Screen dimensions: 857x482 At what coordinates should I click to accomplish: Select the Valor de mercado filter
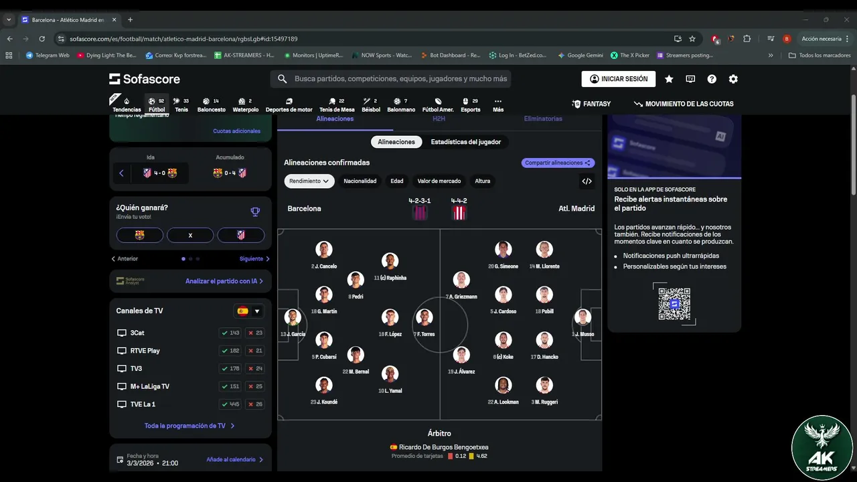click(x=439, y=181)
